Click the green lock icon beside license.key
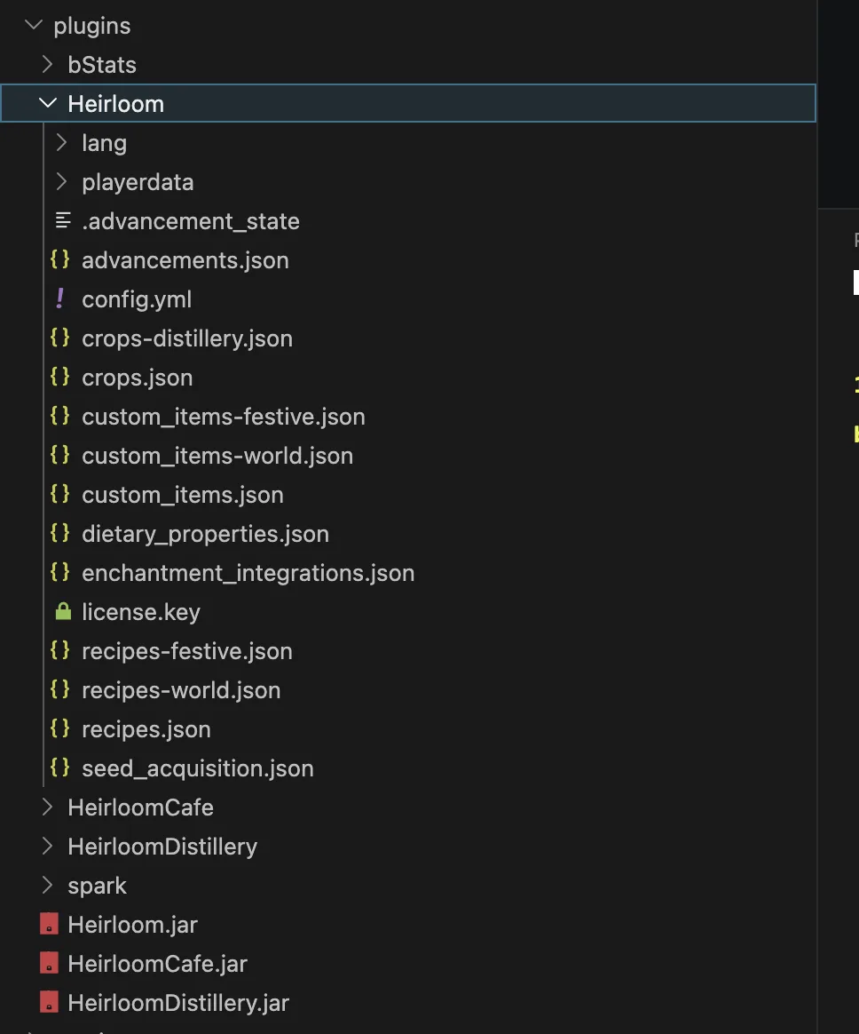859x1034 pixels. point(63,611)
